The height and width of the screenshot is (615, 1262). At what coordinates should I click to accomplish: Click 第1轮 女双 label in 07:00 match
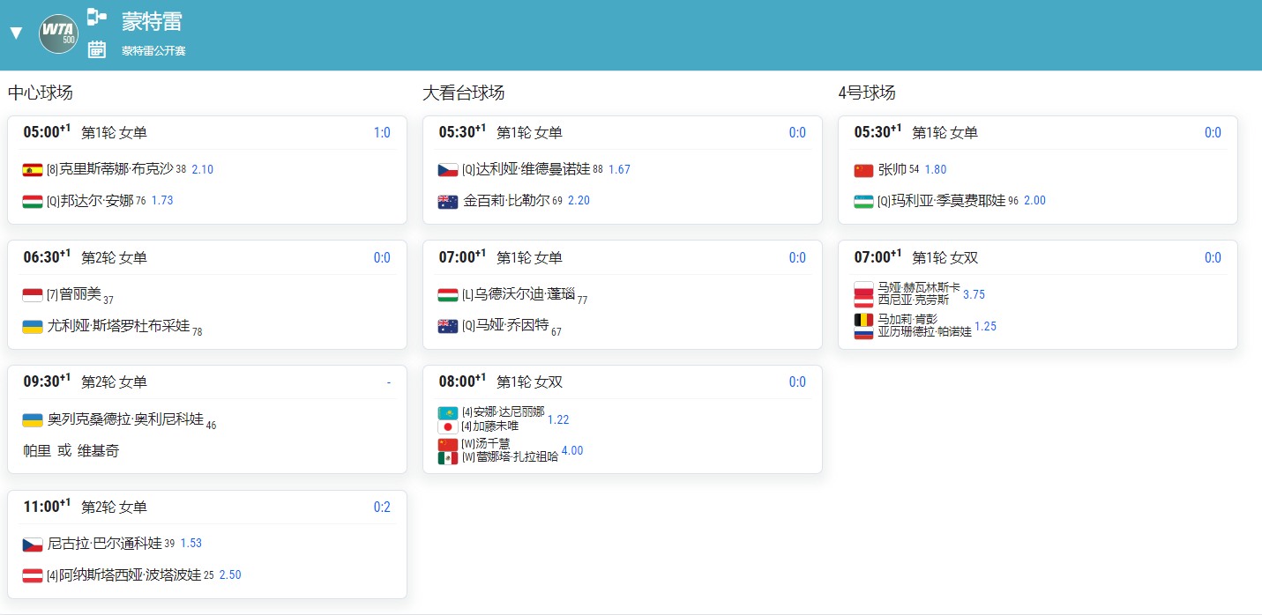click(x=945, y=258)
